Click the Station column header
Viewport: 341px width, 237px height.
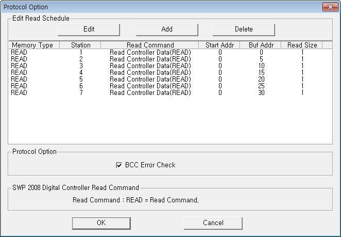80,45
